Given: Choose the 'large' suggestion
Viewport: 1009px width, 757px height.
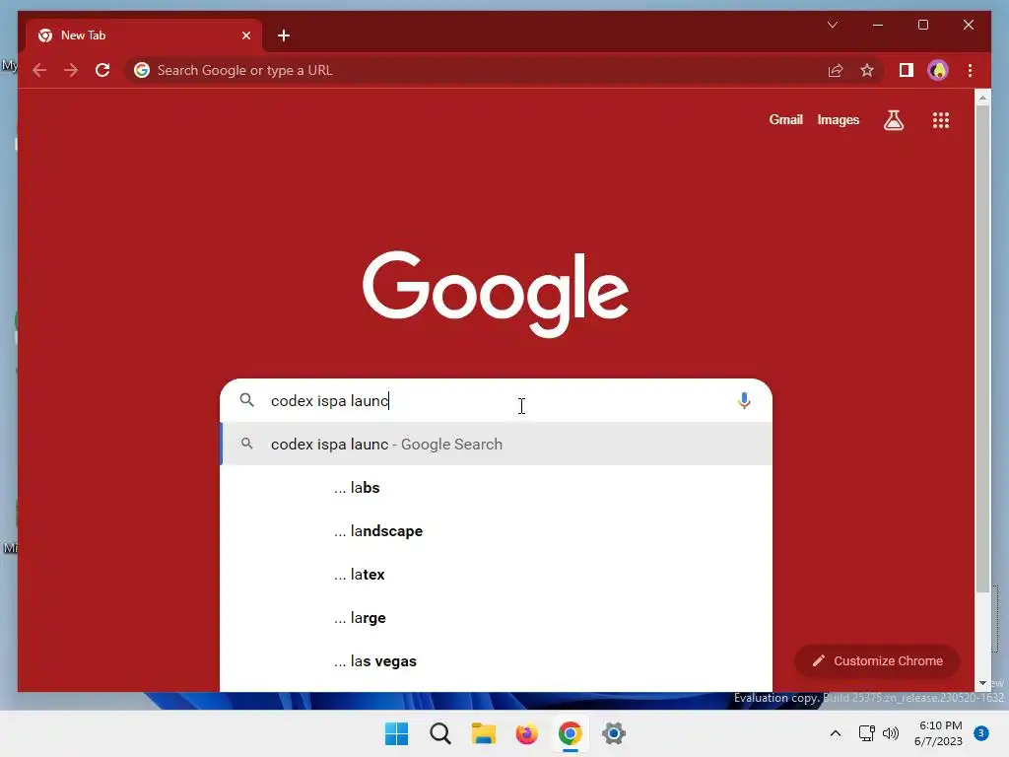Looking at the screenshot, I should [497, 618].
